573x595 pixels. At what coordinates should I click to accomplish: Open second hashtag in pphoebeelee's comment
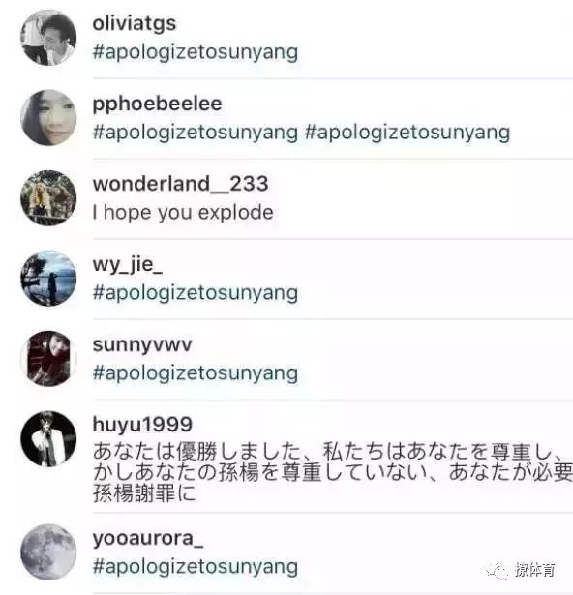pos(407,133)
